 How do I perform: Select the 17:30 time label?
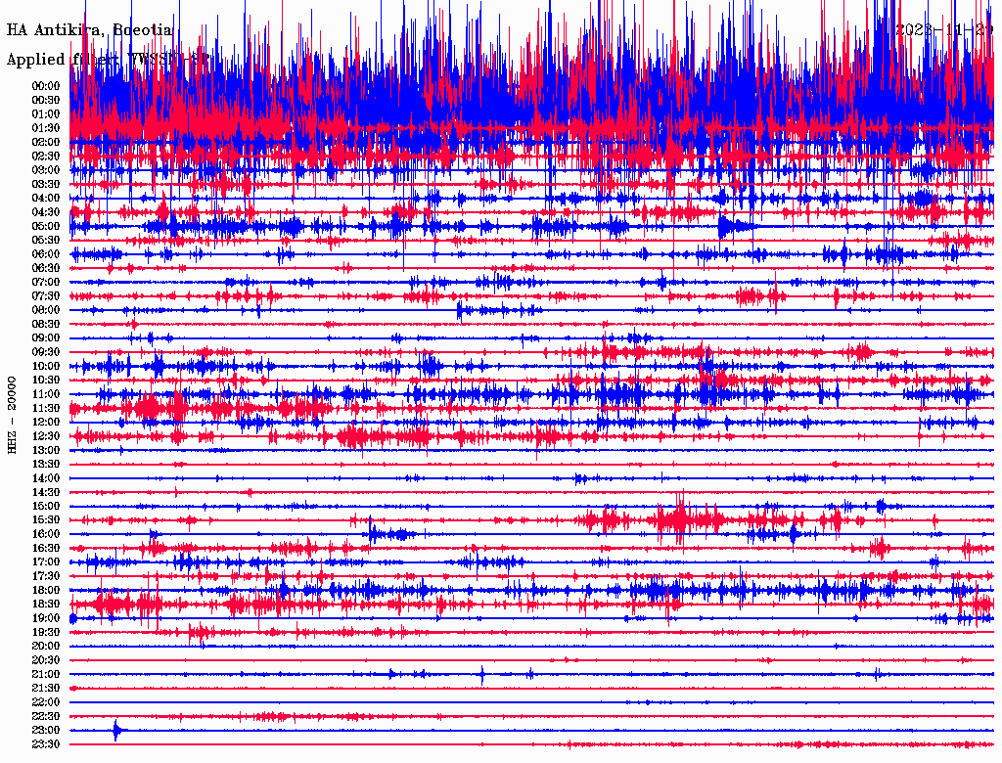46,576
